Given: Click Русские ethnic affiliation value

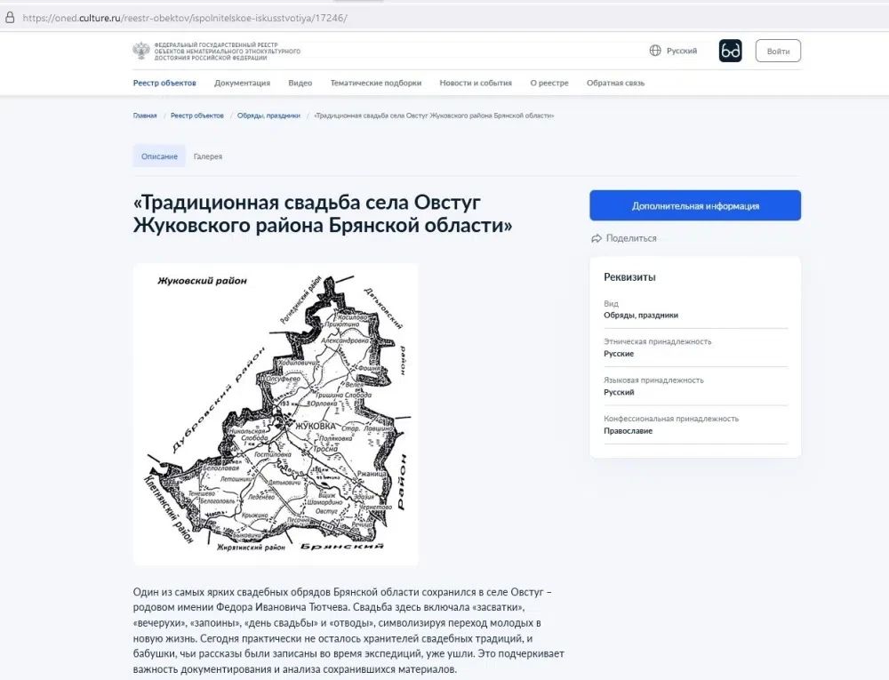Looking at the screenshot, I should (x=619, y=354).
